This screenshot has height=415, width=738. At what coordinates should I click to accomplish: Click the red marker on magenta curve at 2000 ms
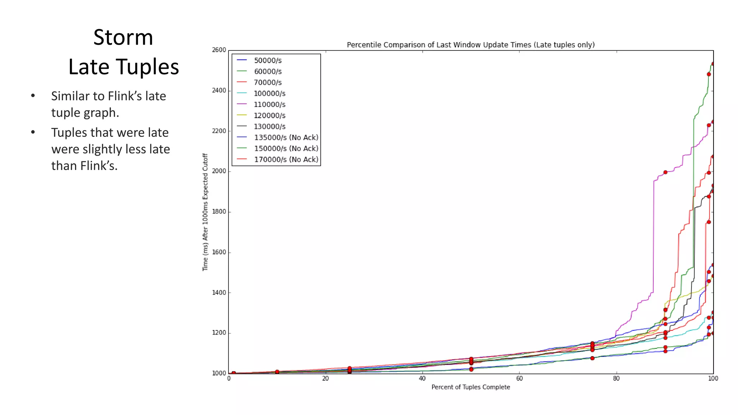(665, 172)
